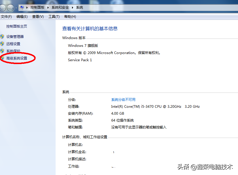
Task: Open the 帮助 menu
Action: [x=69, y=16]
